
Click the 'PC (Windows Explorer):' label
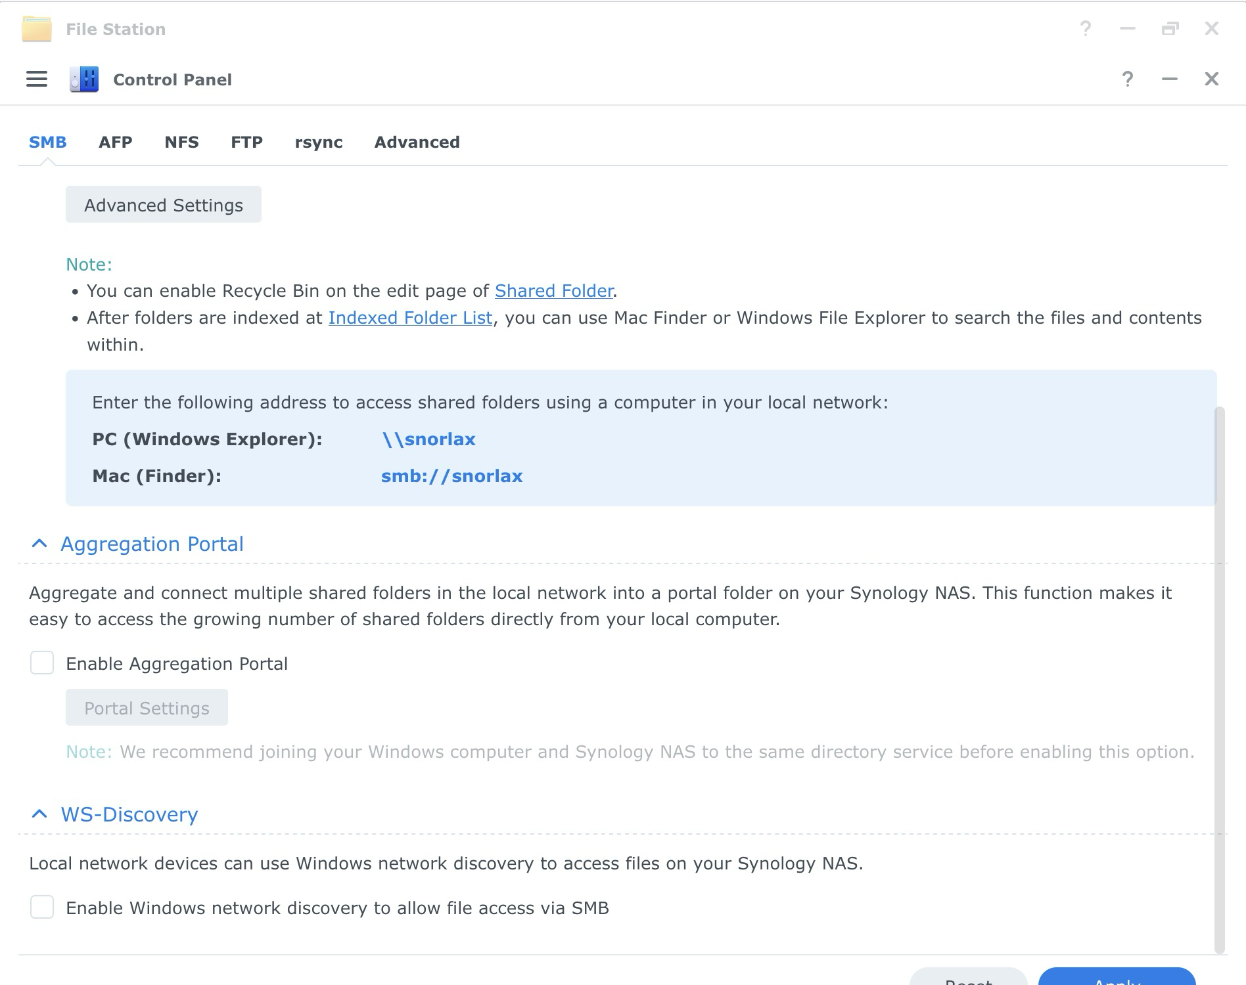[207, 439]
